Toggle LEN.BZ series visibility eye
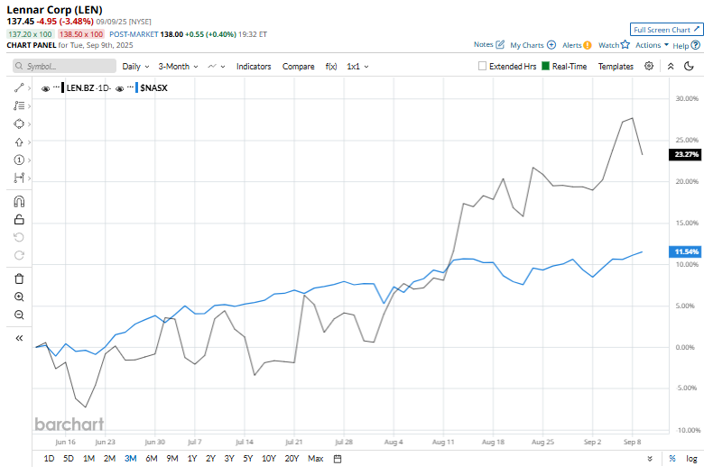Viewport: 704px width, 475px height. 45,88
